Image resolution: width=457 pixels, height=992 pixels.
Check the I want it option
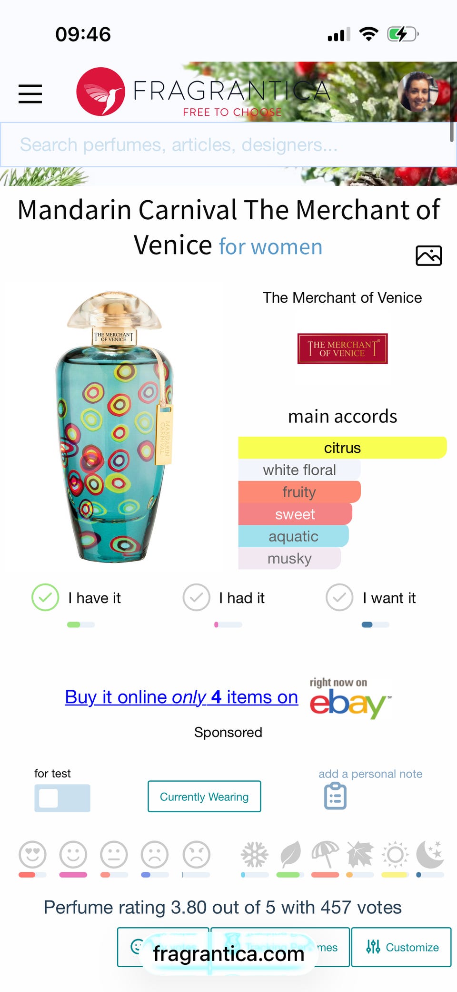click(x=339, y=597)
